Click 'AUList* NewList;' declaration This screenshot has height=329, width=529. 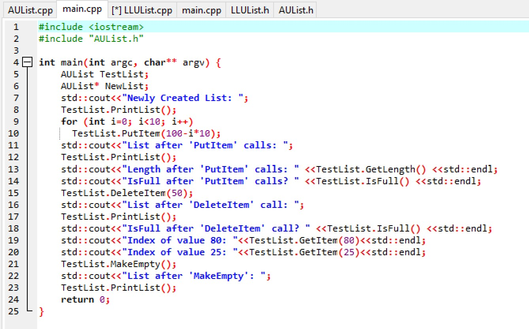[x=105, y=86]
